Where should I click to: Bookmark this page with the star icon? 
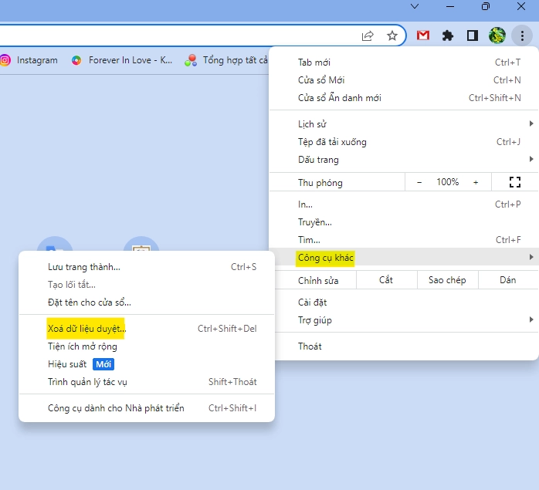coord(392,35)
